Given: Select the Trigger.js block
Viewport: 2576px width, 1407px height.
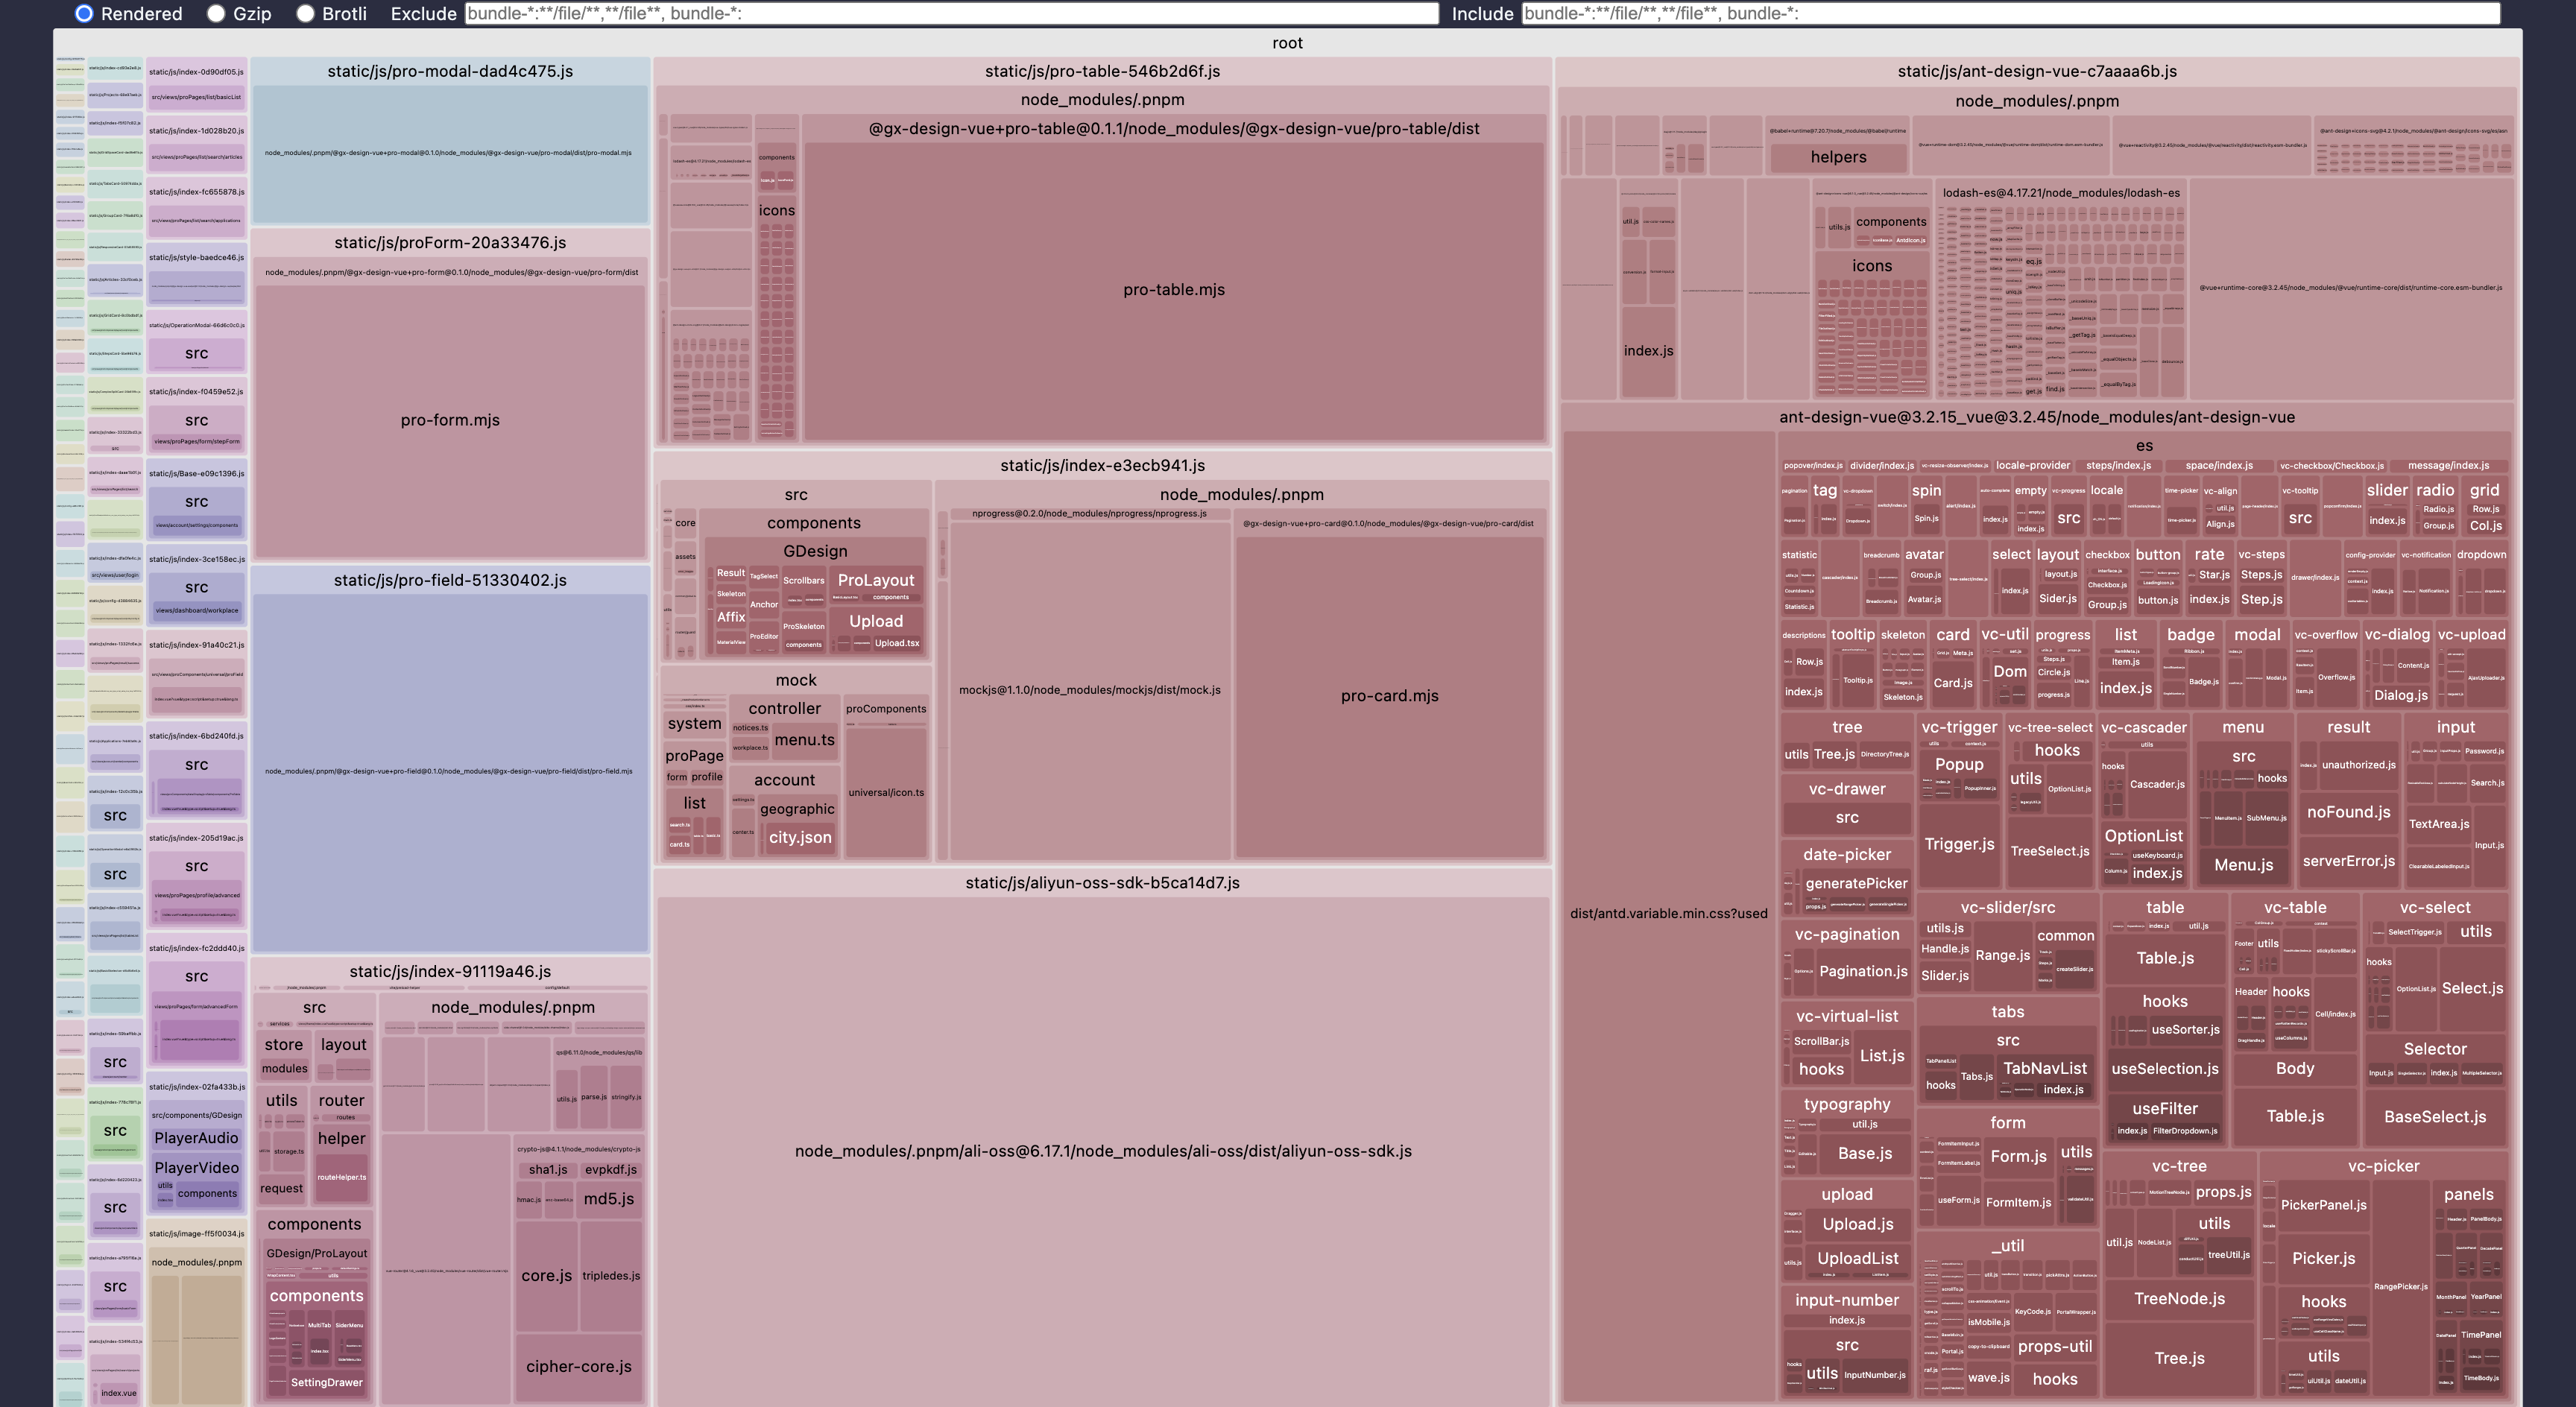Looking at the screenshot, I should (1959, 844).
